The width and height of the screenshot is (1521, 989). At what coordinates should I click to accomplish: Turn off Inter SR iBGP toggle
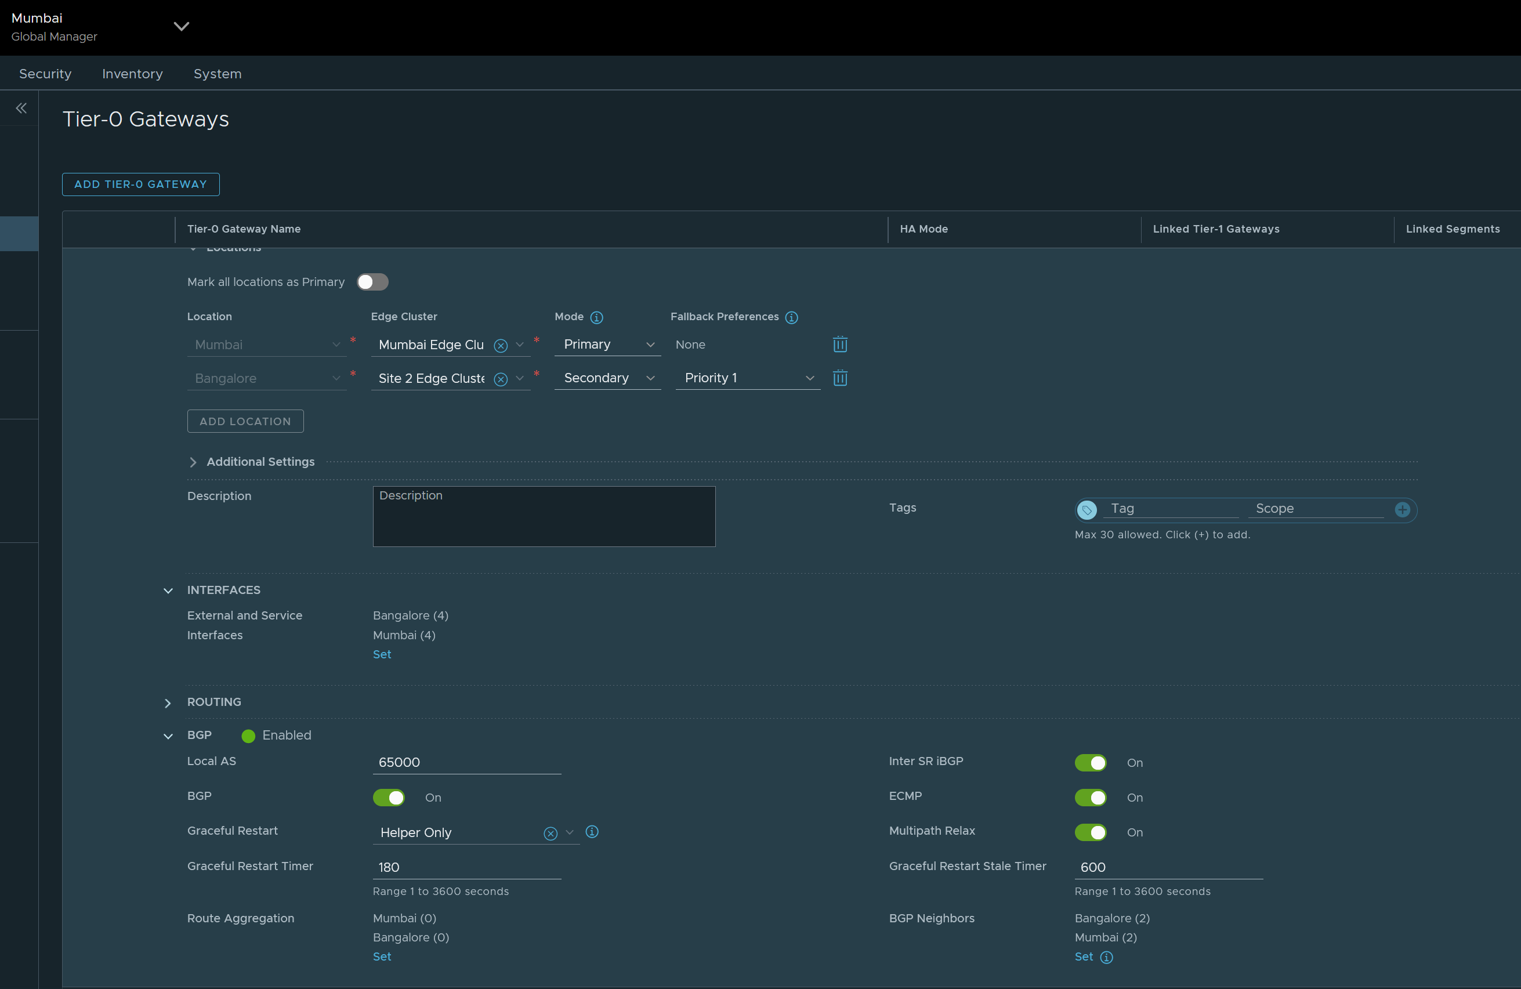click(1090, 762)
